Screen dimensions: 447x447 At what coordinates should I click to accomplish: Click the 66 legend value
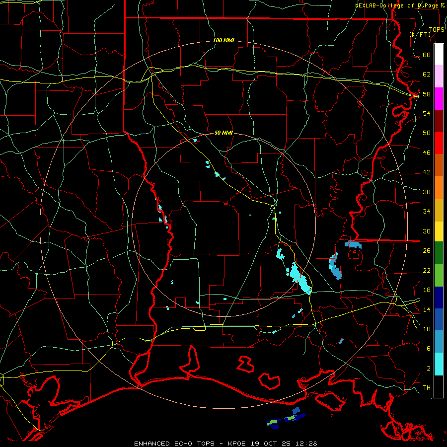[427, 55]
